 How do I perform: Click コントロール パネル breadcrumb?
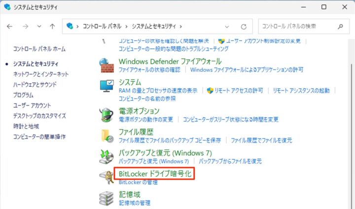(x=102, y=26)
